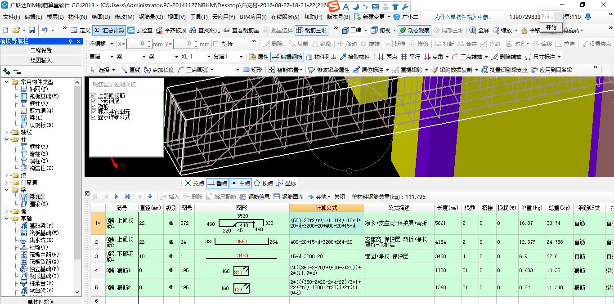Expand the 墙 tree node
The image size is (614, 304).
7,175
